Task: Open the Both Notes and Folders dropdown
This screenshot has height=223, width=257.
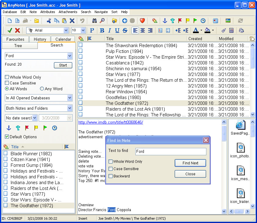Action: 70,108
